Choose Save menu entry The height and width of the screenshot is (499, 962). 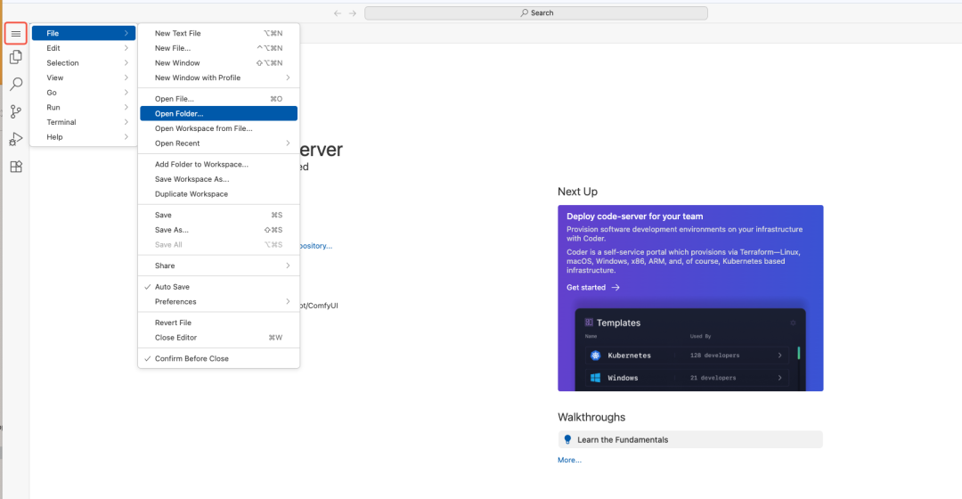[x=218, y=215]
